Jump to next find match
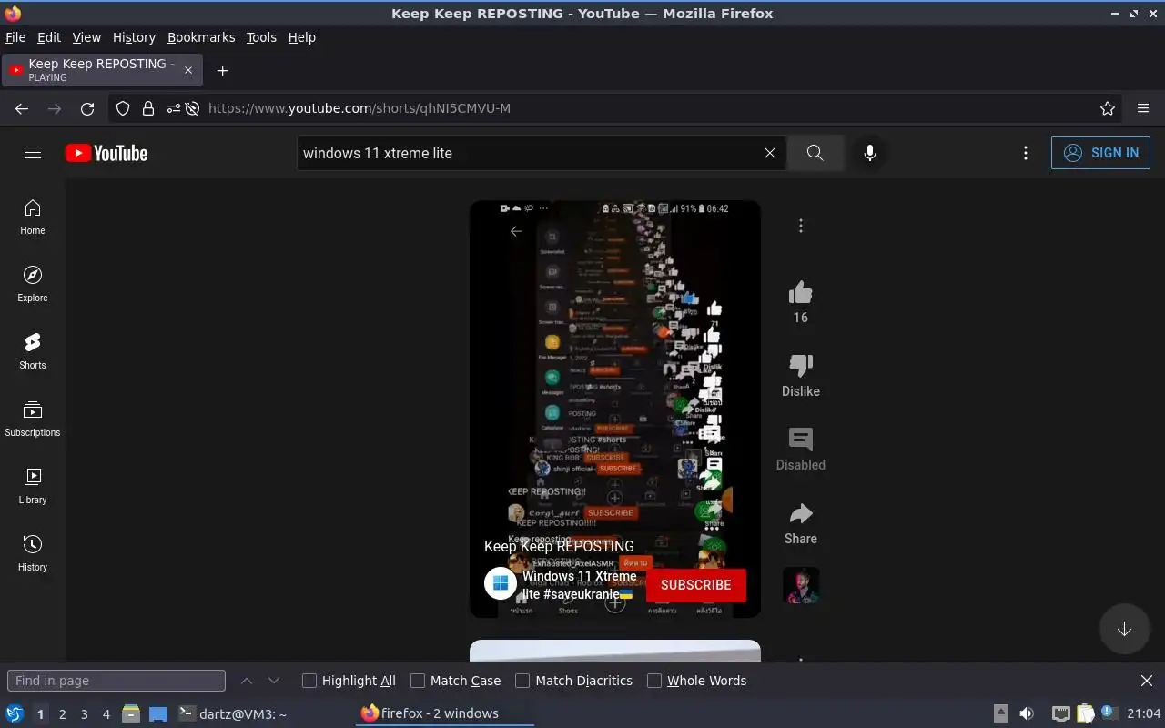Image resolution: width=1165 pixels, height=728 pixels. coord(273,681)
